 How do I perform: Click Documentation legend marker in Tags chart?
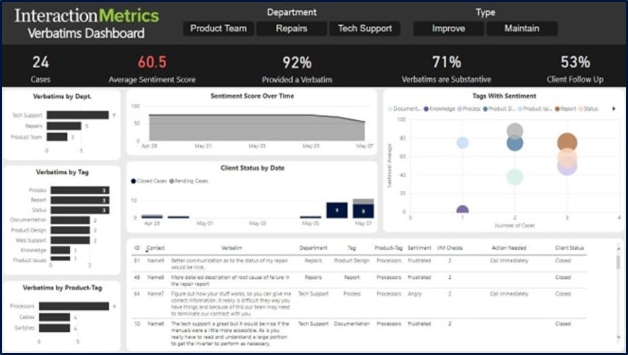390,109
